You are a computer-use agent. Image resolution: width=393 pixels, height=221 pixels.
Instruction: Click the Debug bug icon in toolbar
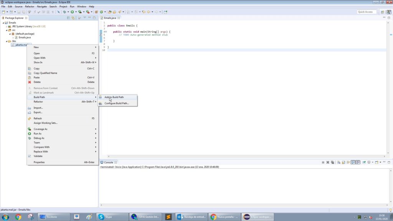(x=64, y=12)
